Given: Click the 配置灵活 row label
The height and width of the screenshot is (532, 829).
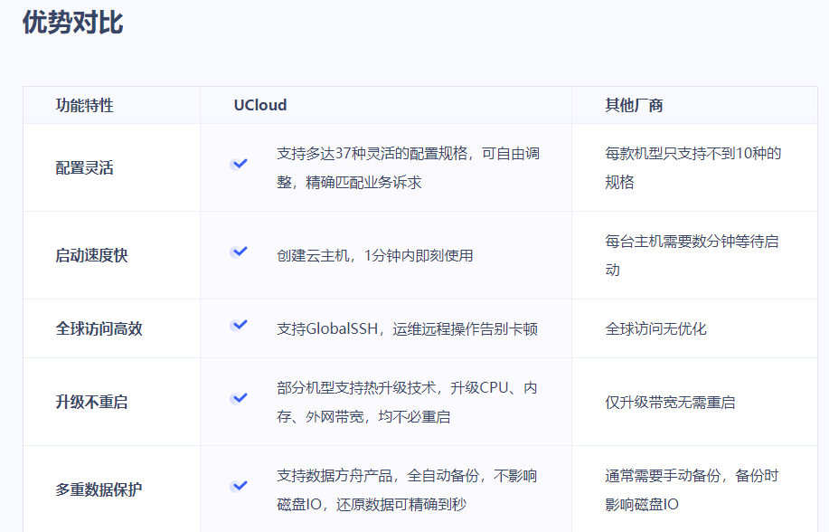Looking at the screenshot, I should [84, 168].
